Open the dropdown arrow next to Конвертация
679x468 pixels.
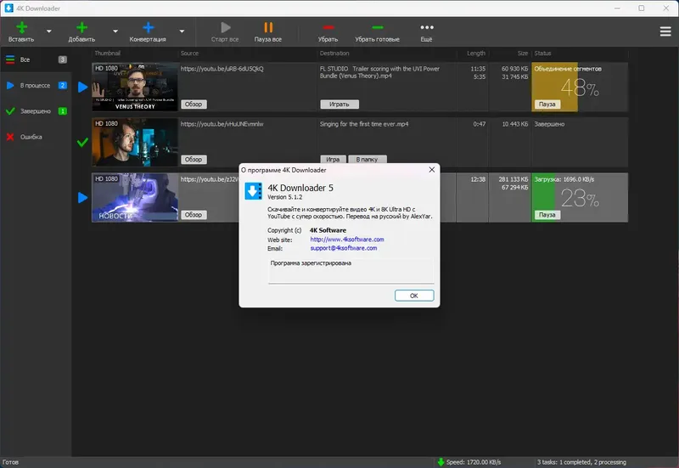182,31
